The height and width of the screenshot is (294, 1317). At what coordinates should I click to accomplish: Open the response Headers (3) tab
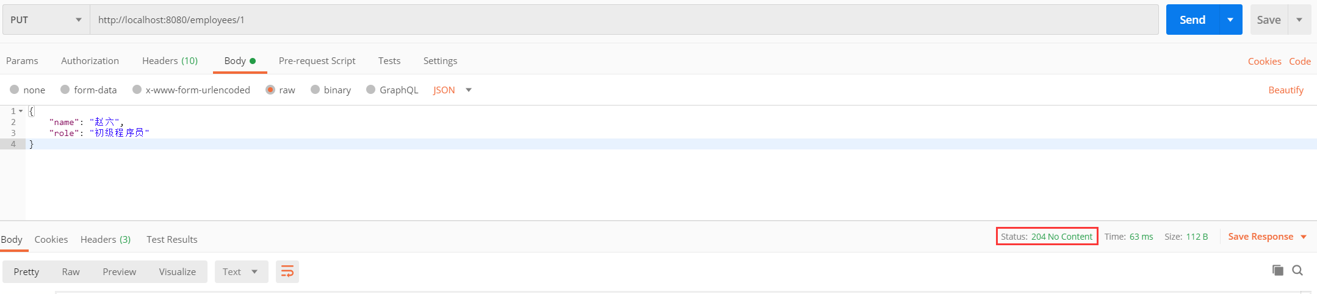coord(106,239)
